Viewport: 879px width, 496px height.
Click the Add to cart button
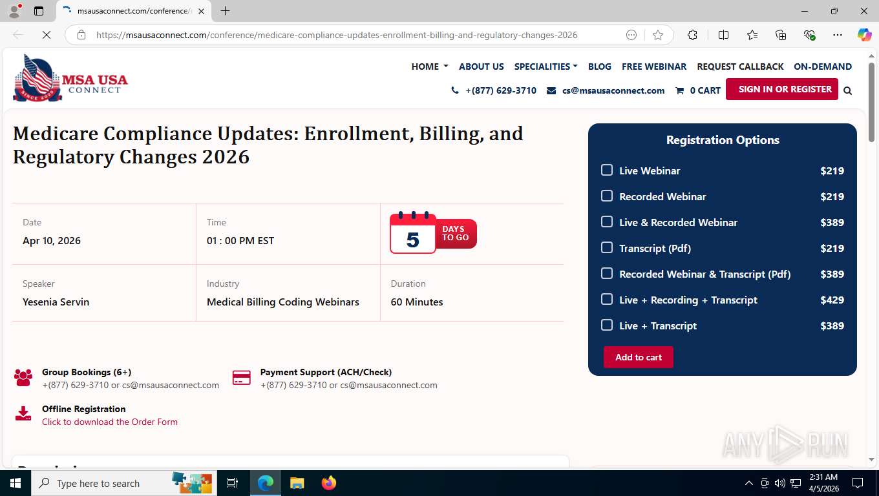click(639, 357)
